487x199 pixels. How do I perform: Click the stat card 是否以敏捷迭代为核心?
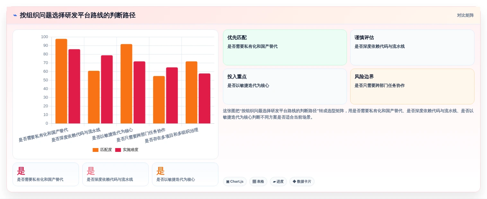[185, 174]
